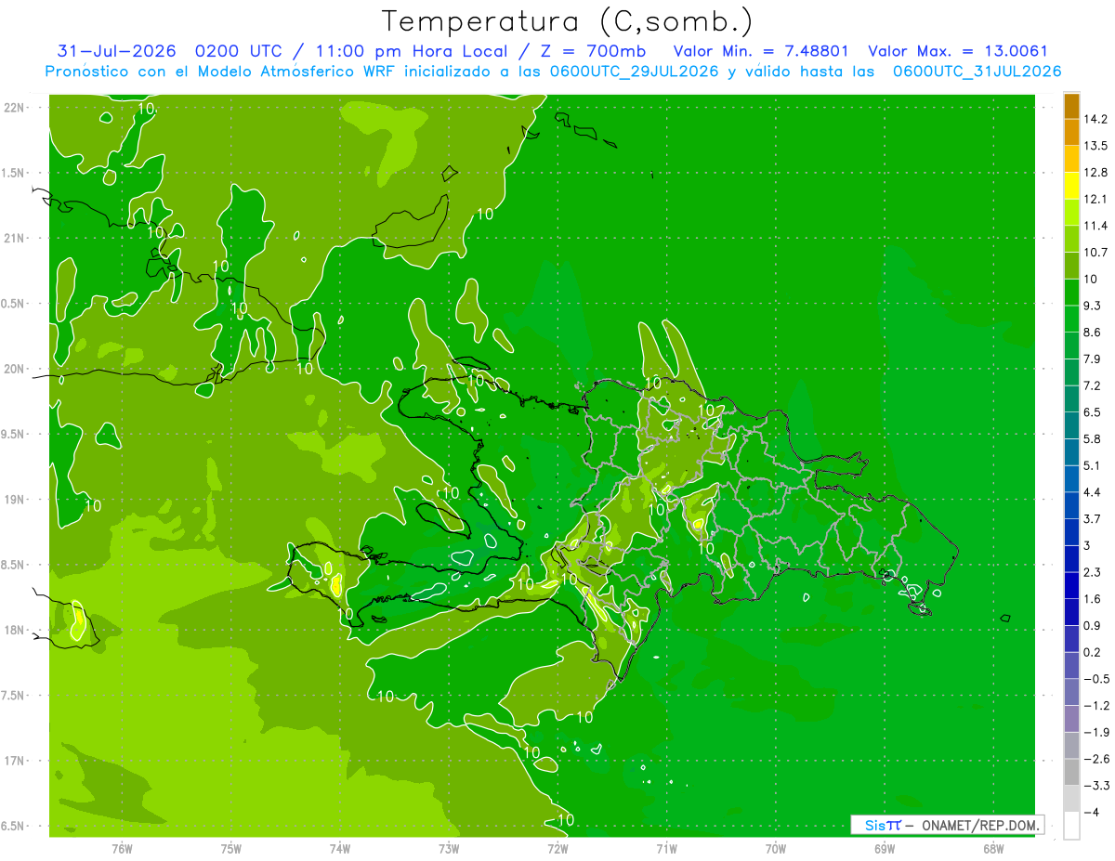
Task: Select the date text "31-Jul-2026"
Action: [117, 51]
